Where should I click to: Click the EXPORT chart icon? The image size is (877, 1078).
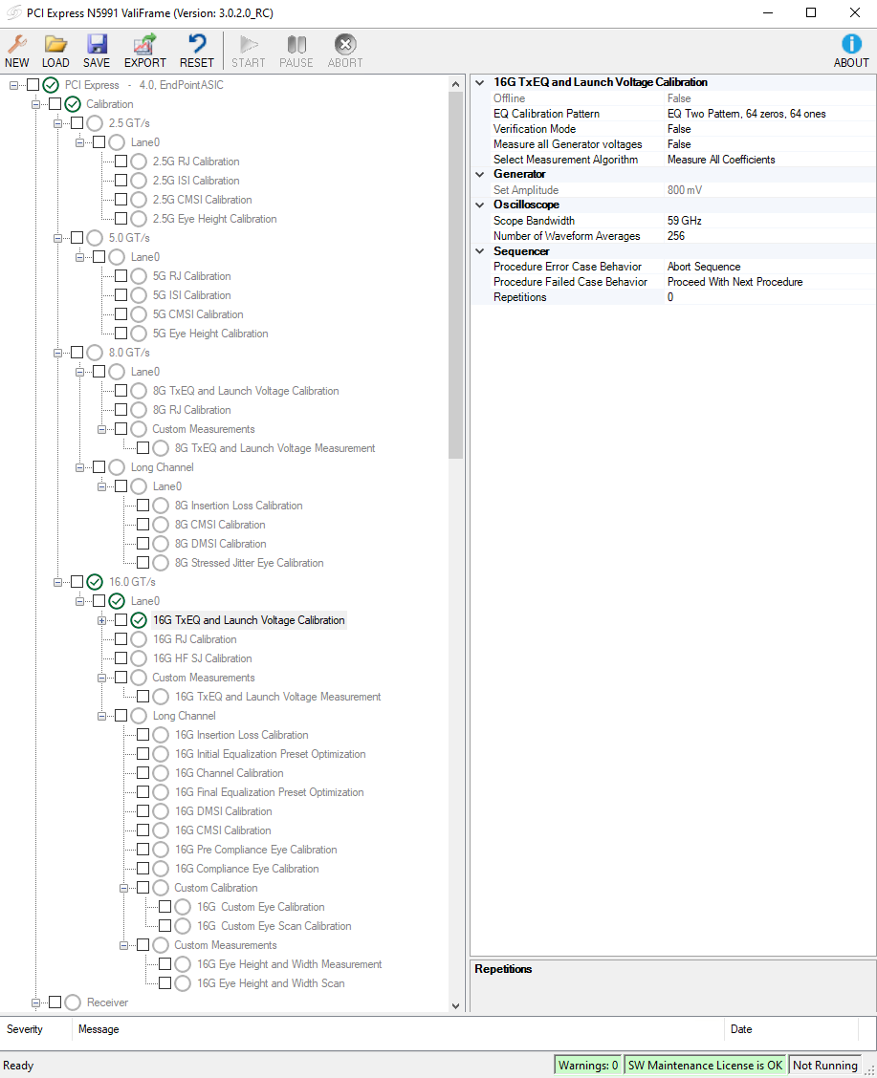tap(145, 44)
